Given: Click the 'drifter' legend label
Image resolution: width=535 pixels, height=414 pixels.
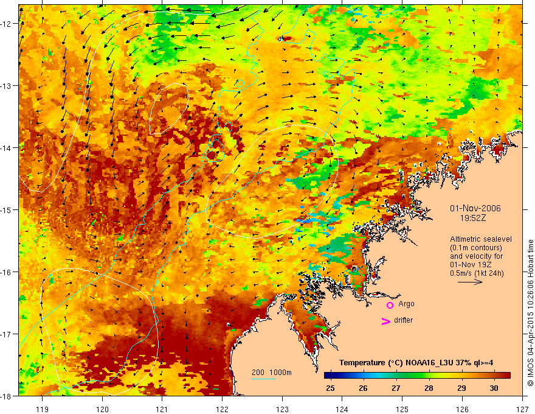Looking at the screenshot, I should pyautogui.click(x=403, y=320).
